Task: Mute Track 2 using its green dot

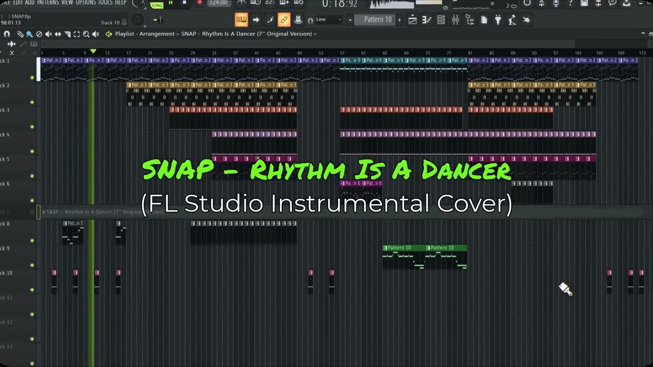Action: point(32,102)
